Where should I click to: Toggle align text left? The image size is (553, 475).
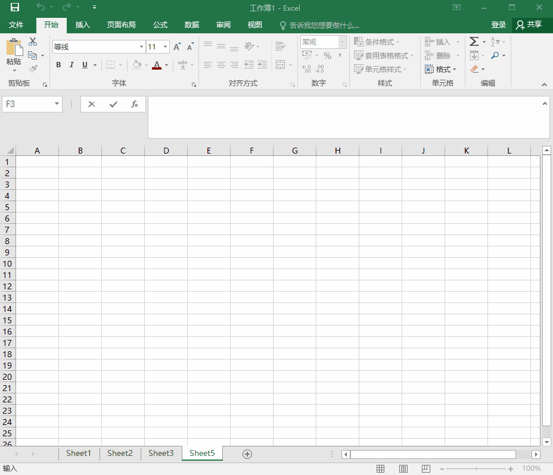[208, 64]
